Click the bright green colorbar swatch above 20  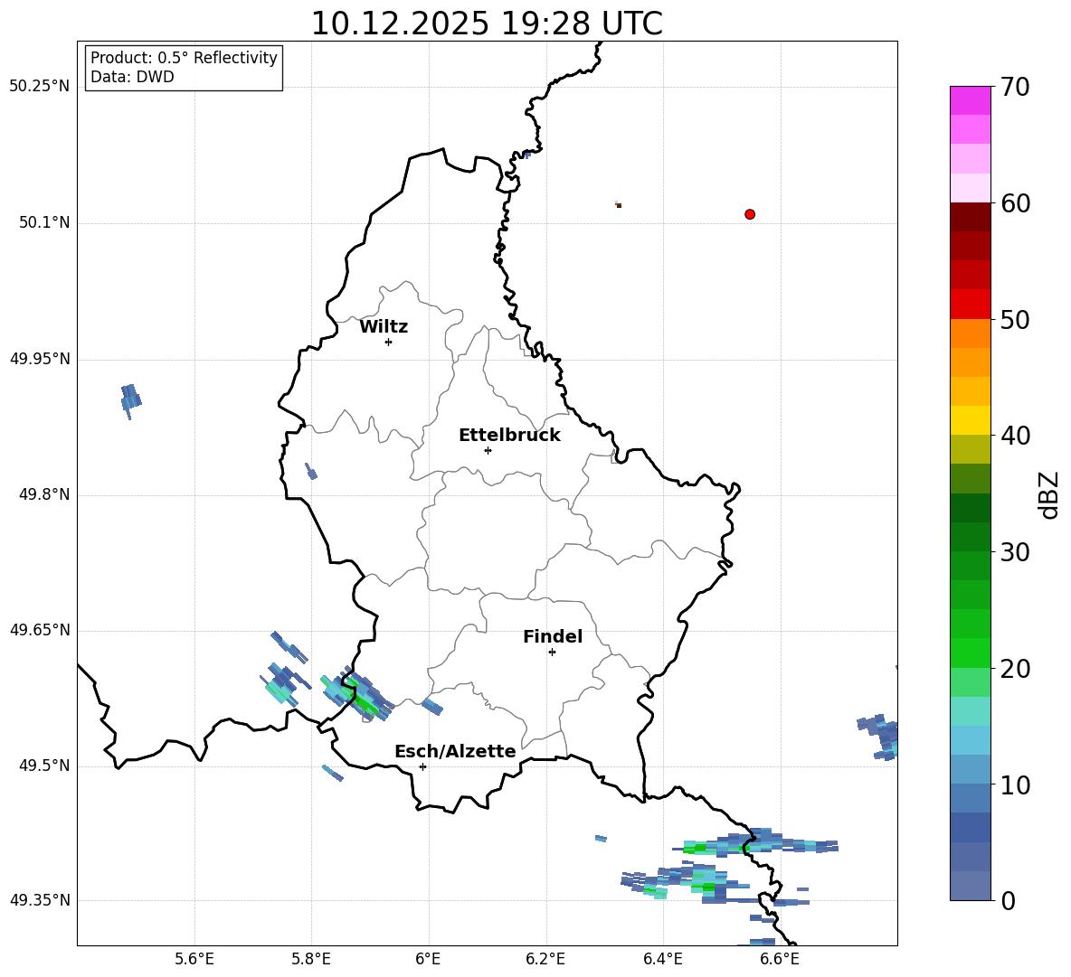pos(970,653)
